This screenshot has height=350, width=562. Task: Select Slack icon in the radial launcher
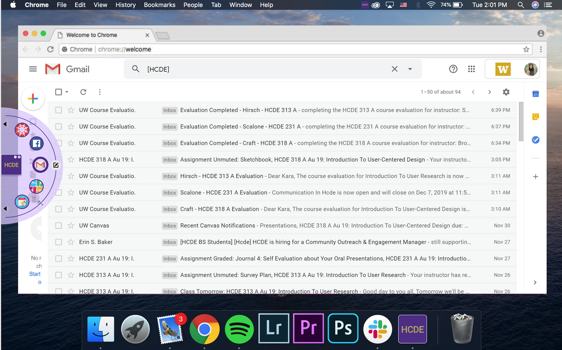(36, 187)
